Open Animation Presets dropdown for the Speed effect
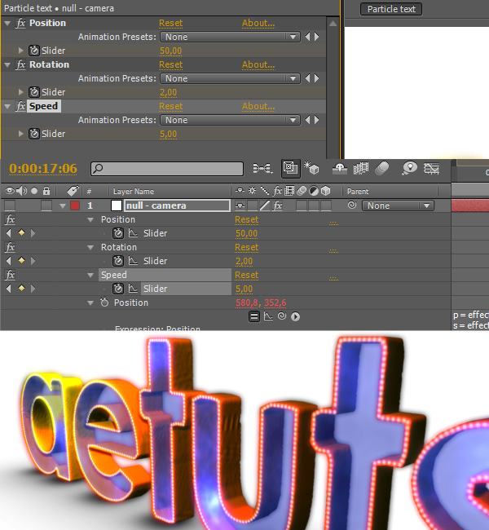Viewport: 489px width, 530px height. point(230,120)
